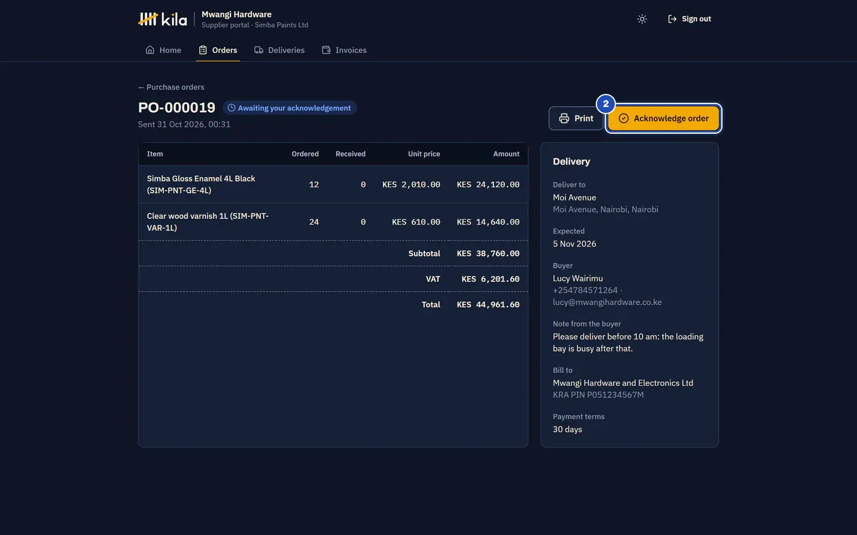857x535 pixels.
Task: Click KRA PIN P051234567M
Action: [x=598, y=395]
